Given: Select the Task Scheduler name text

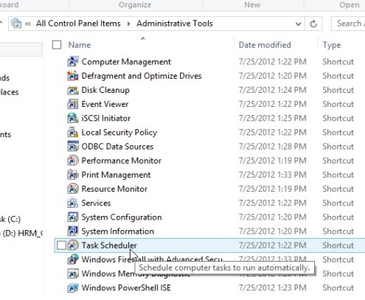Looking at the screenshot, I should (109, 245).
